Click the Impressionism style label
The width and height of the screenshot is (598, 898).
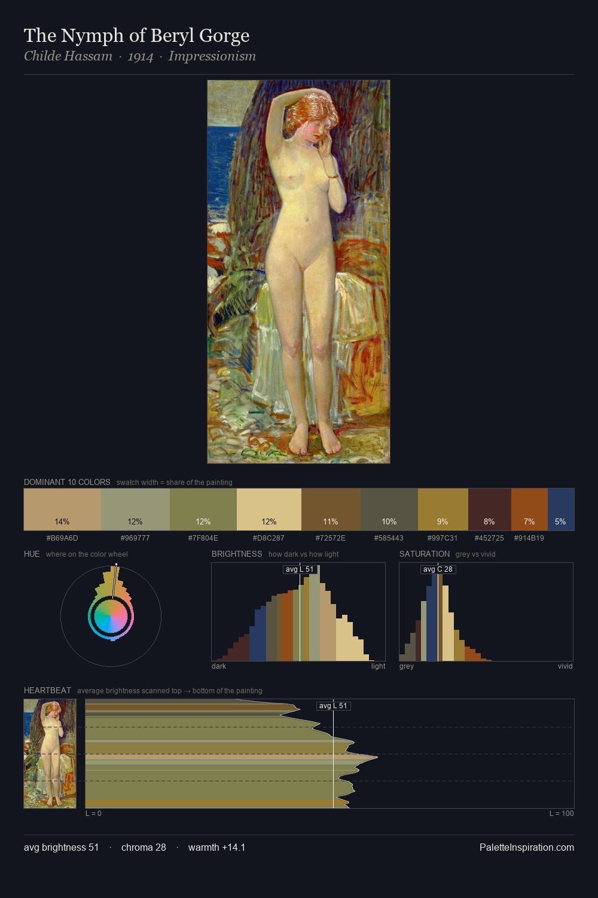point(212,56)
